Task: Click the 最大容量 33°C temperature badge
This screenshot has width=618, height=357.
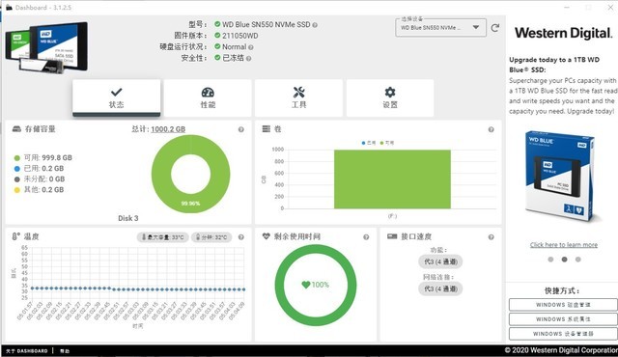Action: 162,237
